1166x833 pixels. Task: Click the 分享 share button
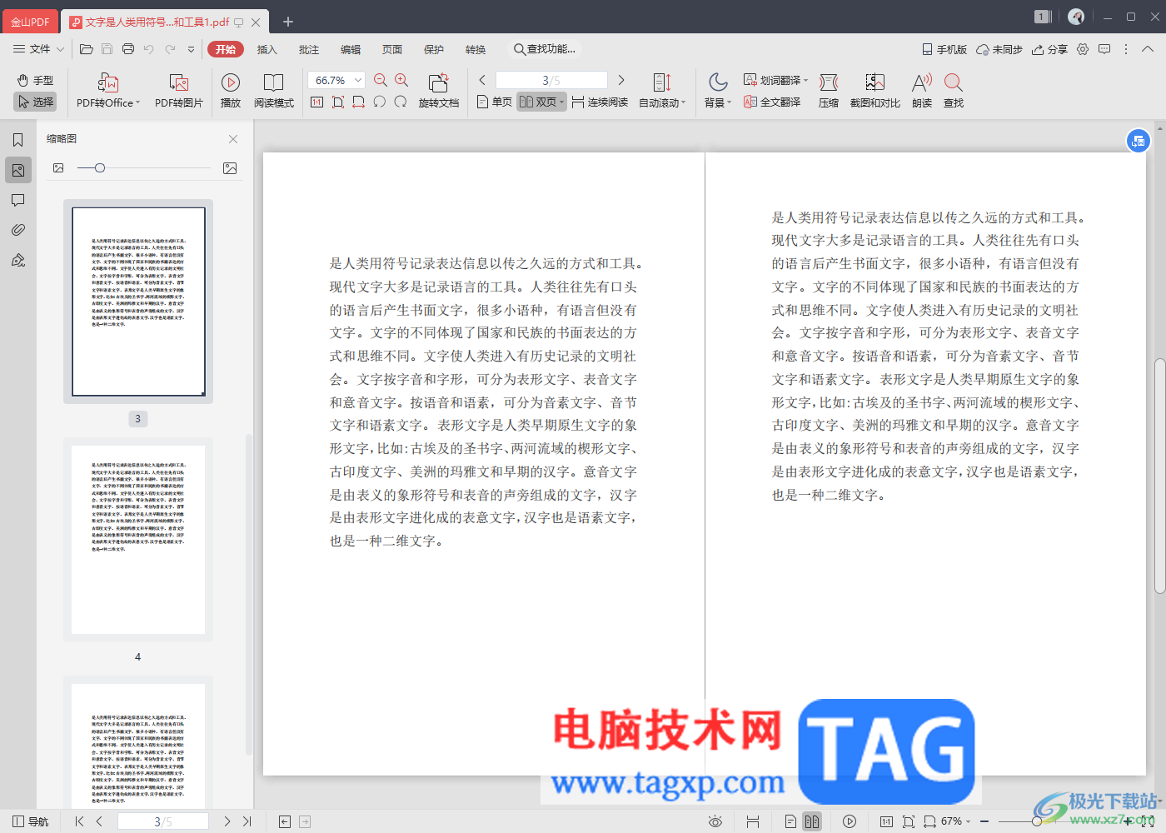coord(1049,49)
